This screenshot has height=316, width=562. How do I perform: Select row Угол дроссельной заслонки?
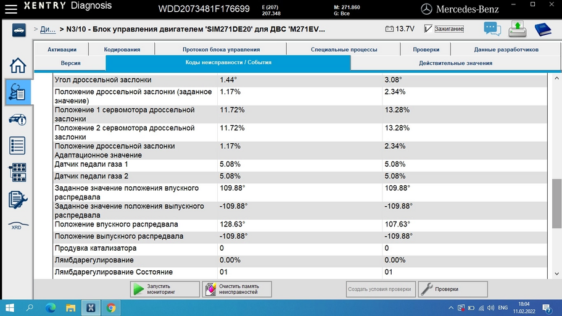pos(300,80)
